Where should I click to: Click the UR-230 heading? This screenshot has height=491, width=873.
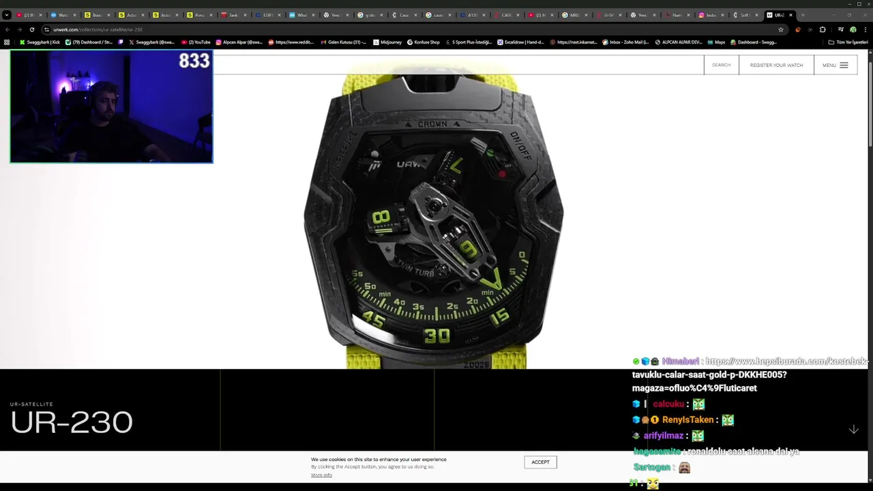click(72, 422)
